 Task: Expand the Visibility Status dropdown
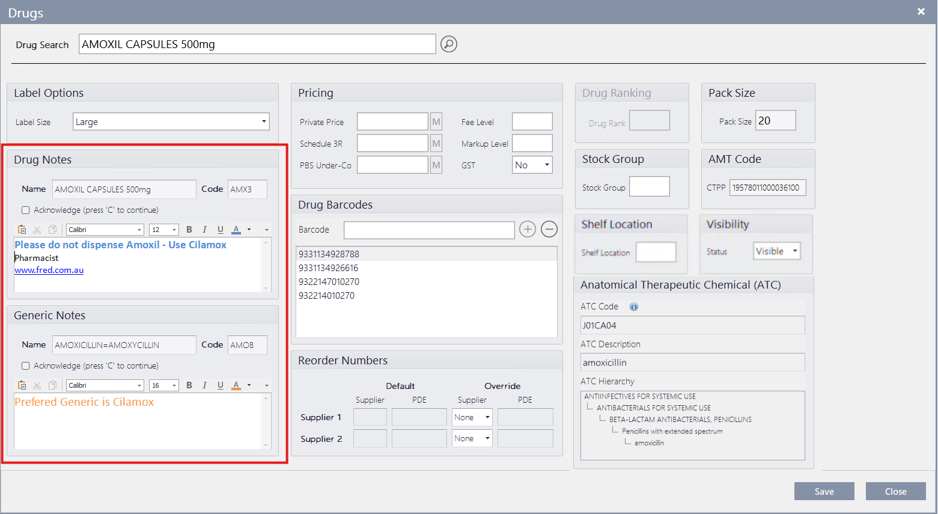pyautogui.click(x=794, y=251)
